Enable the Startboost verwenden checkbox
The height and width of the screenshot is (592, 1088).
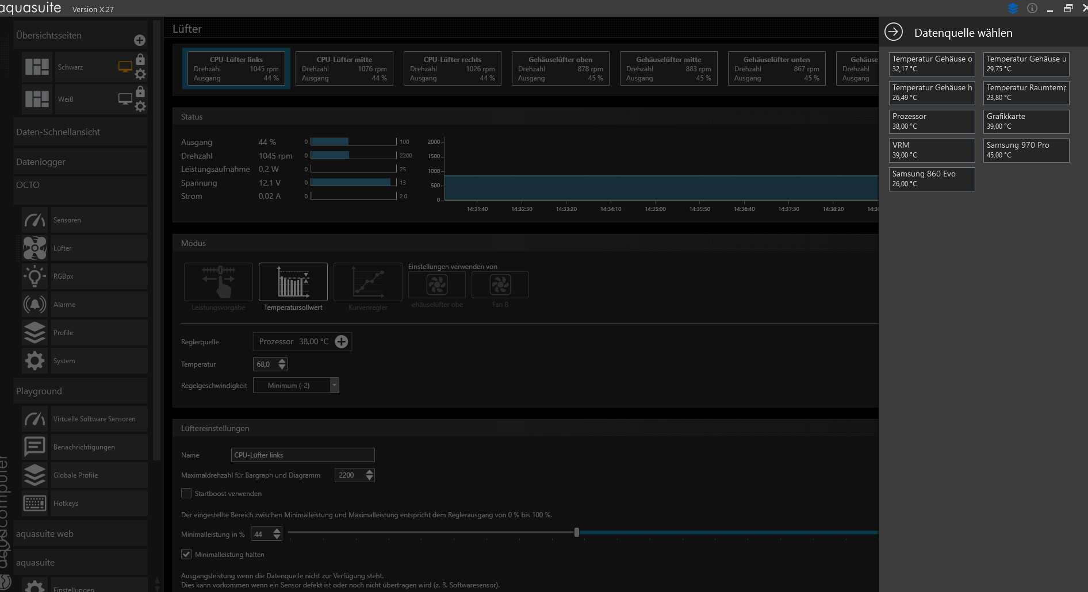[x=186, y=493]
